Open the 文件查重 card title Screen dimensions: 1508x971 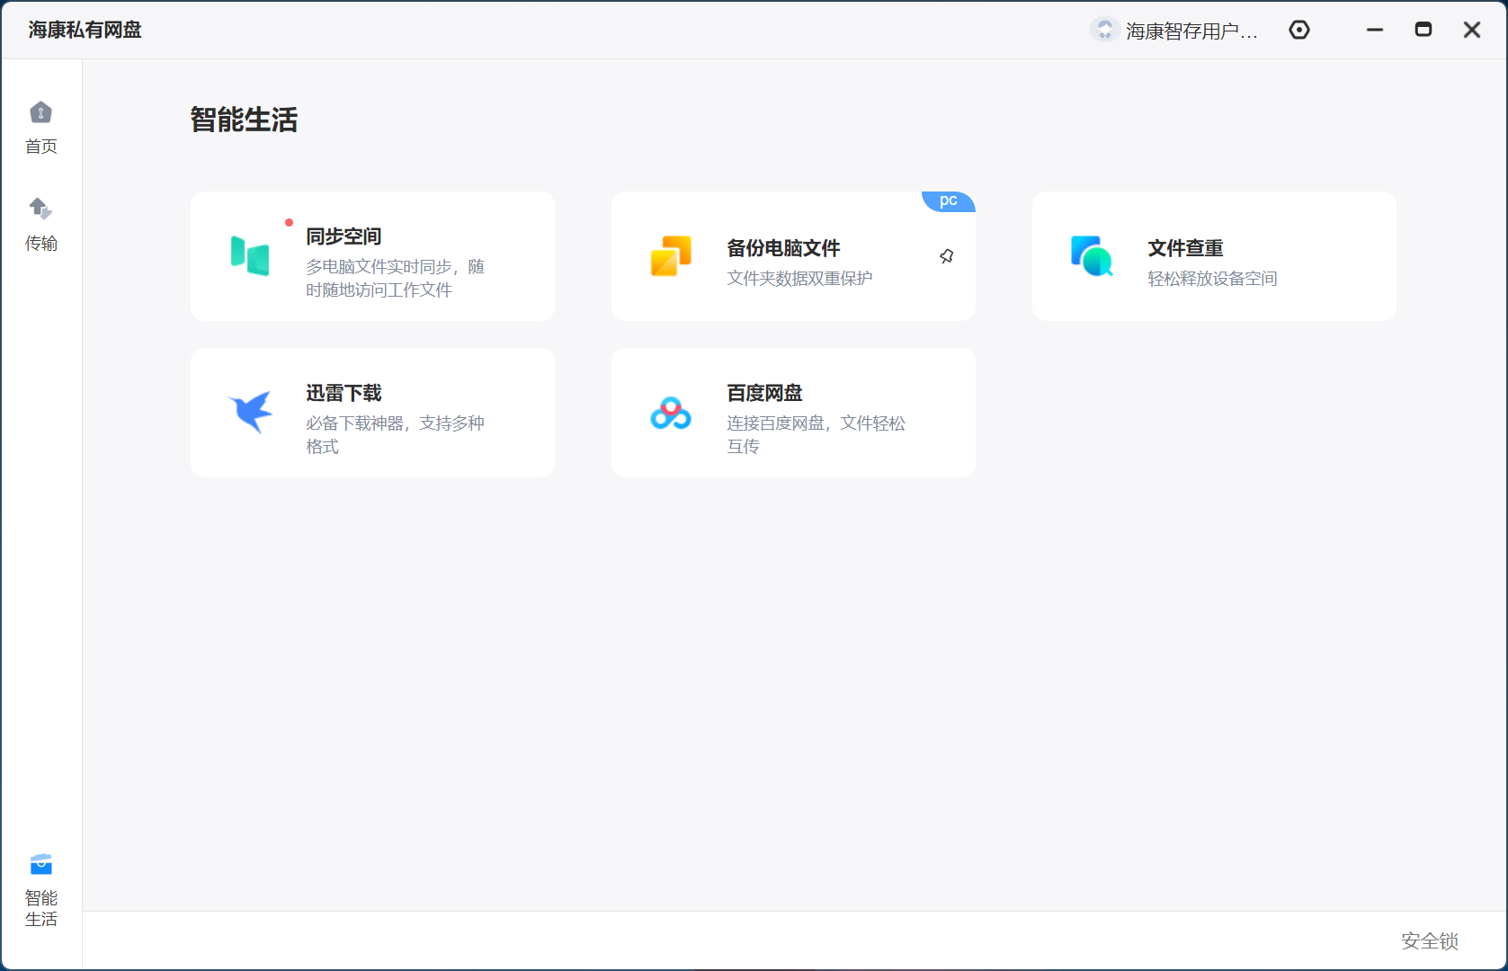click(1185, 248)
